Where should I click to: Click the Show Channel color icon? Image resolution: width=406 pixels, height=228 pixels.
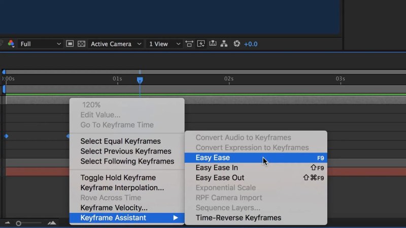(x=11, y=44)
